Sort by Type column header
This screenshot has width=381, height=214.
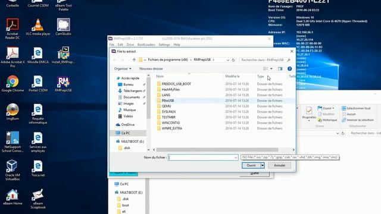(260, 77)
